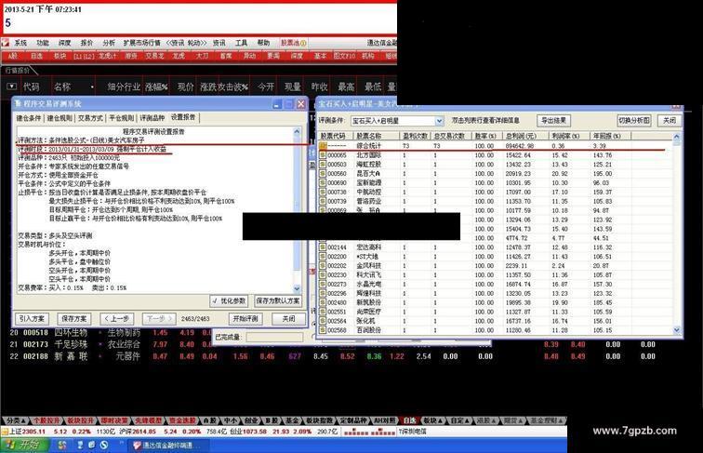
Task: Click the icon beside stock 000690
Action: coord(323,182)
